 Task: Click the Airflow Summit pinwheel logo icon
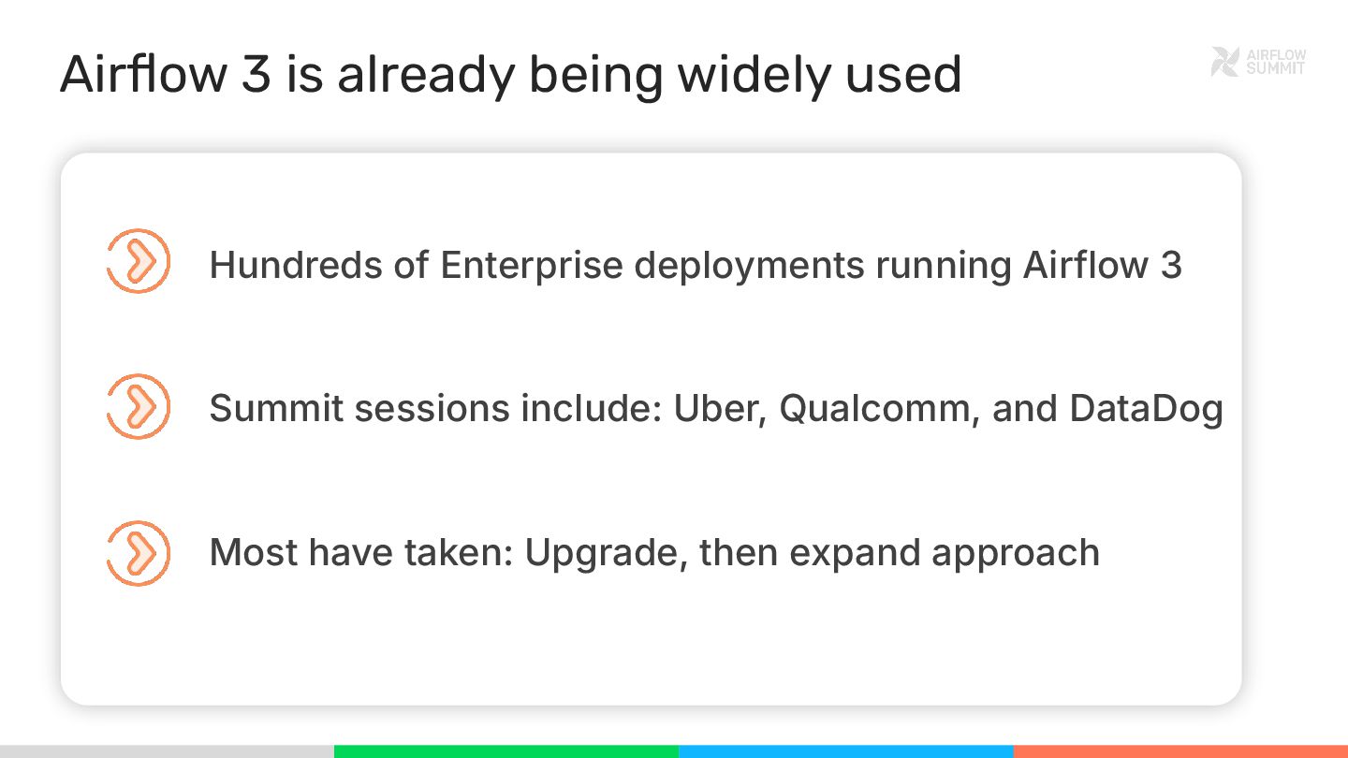1224,62
